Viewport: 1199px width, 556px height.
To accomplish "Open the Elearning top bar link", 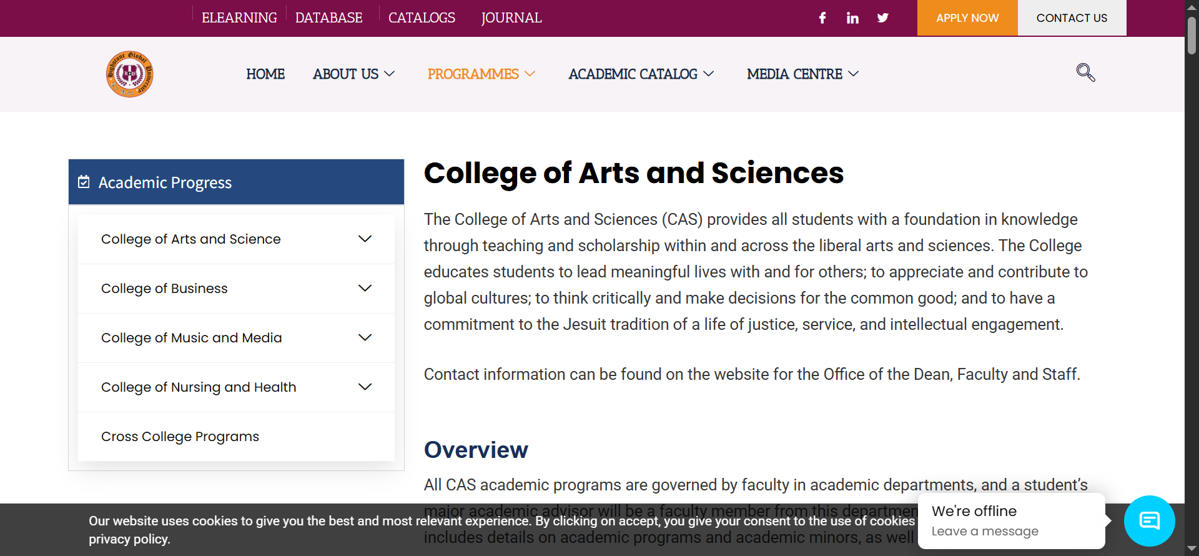I will click(x=239, y=18).
